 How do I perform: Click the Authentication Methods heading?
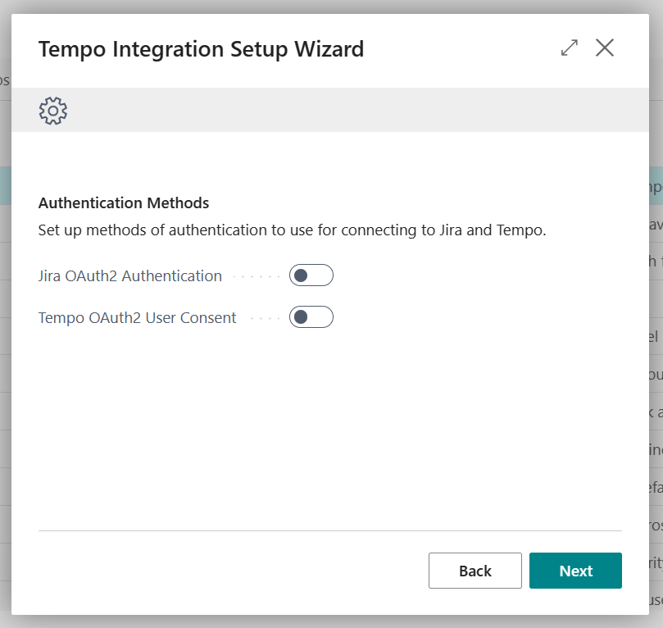(124, 203)
